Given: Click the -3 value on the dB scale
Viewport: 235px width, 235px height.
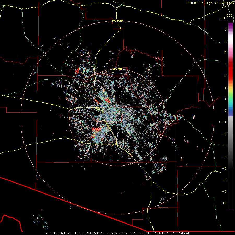Looking at the screenshot, I should point(224,145).
